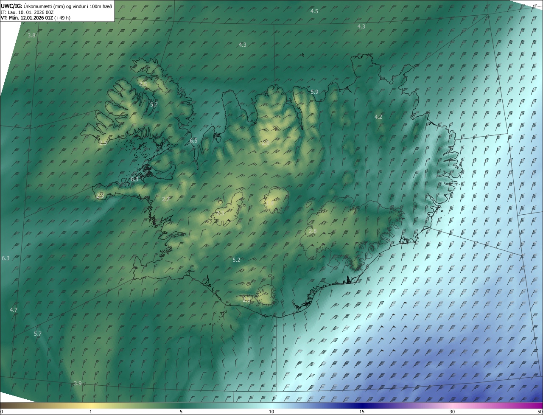Click the 30 tick label on the color scale
Screen dimensions: 543x415
coord(452,412)
